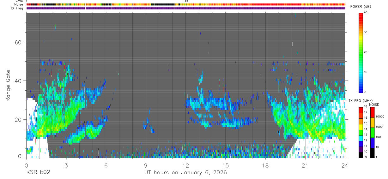Click the KSR b02 radar label
This screenshot has height=179, width=388.
click(x=38, y=172)
